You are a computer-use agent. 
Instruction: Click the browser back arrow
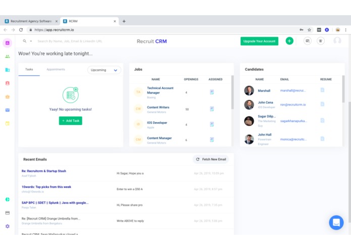[x=6, y=30]
